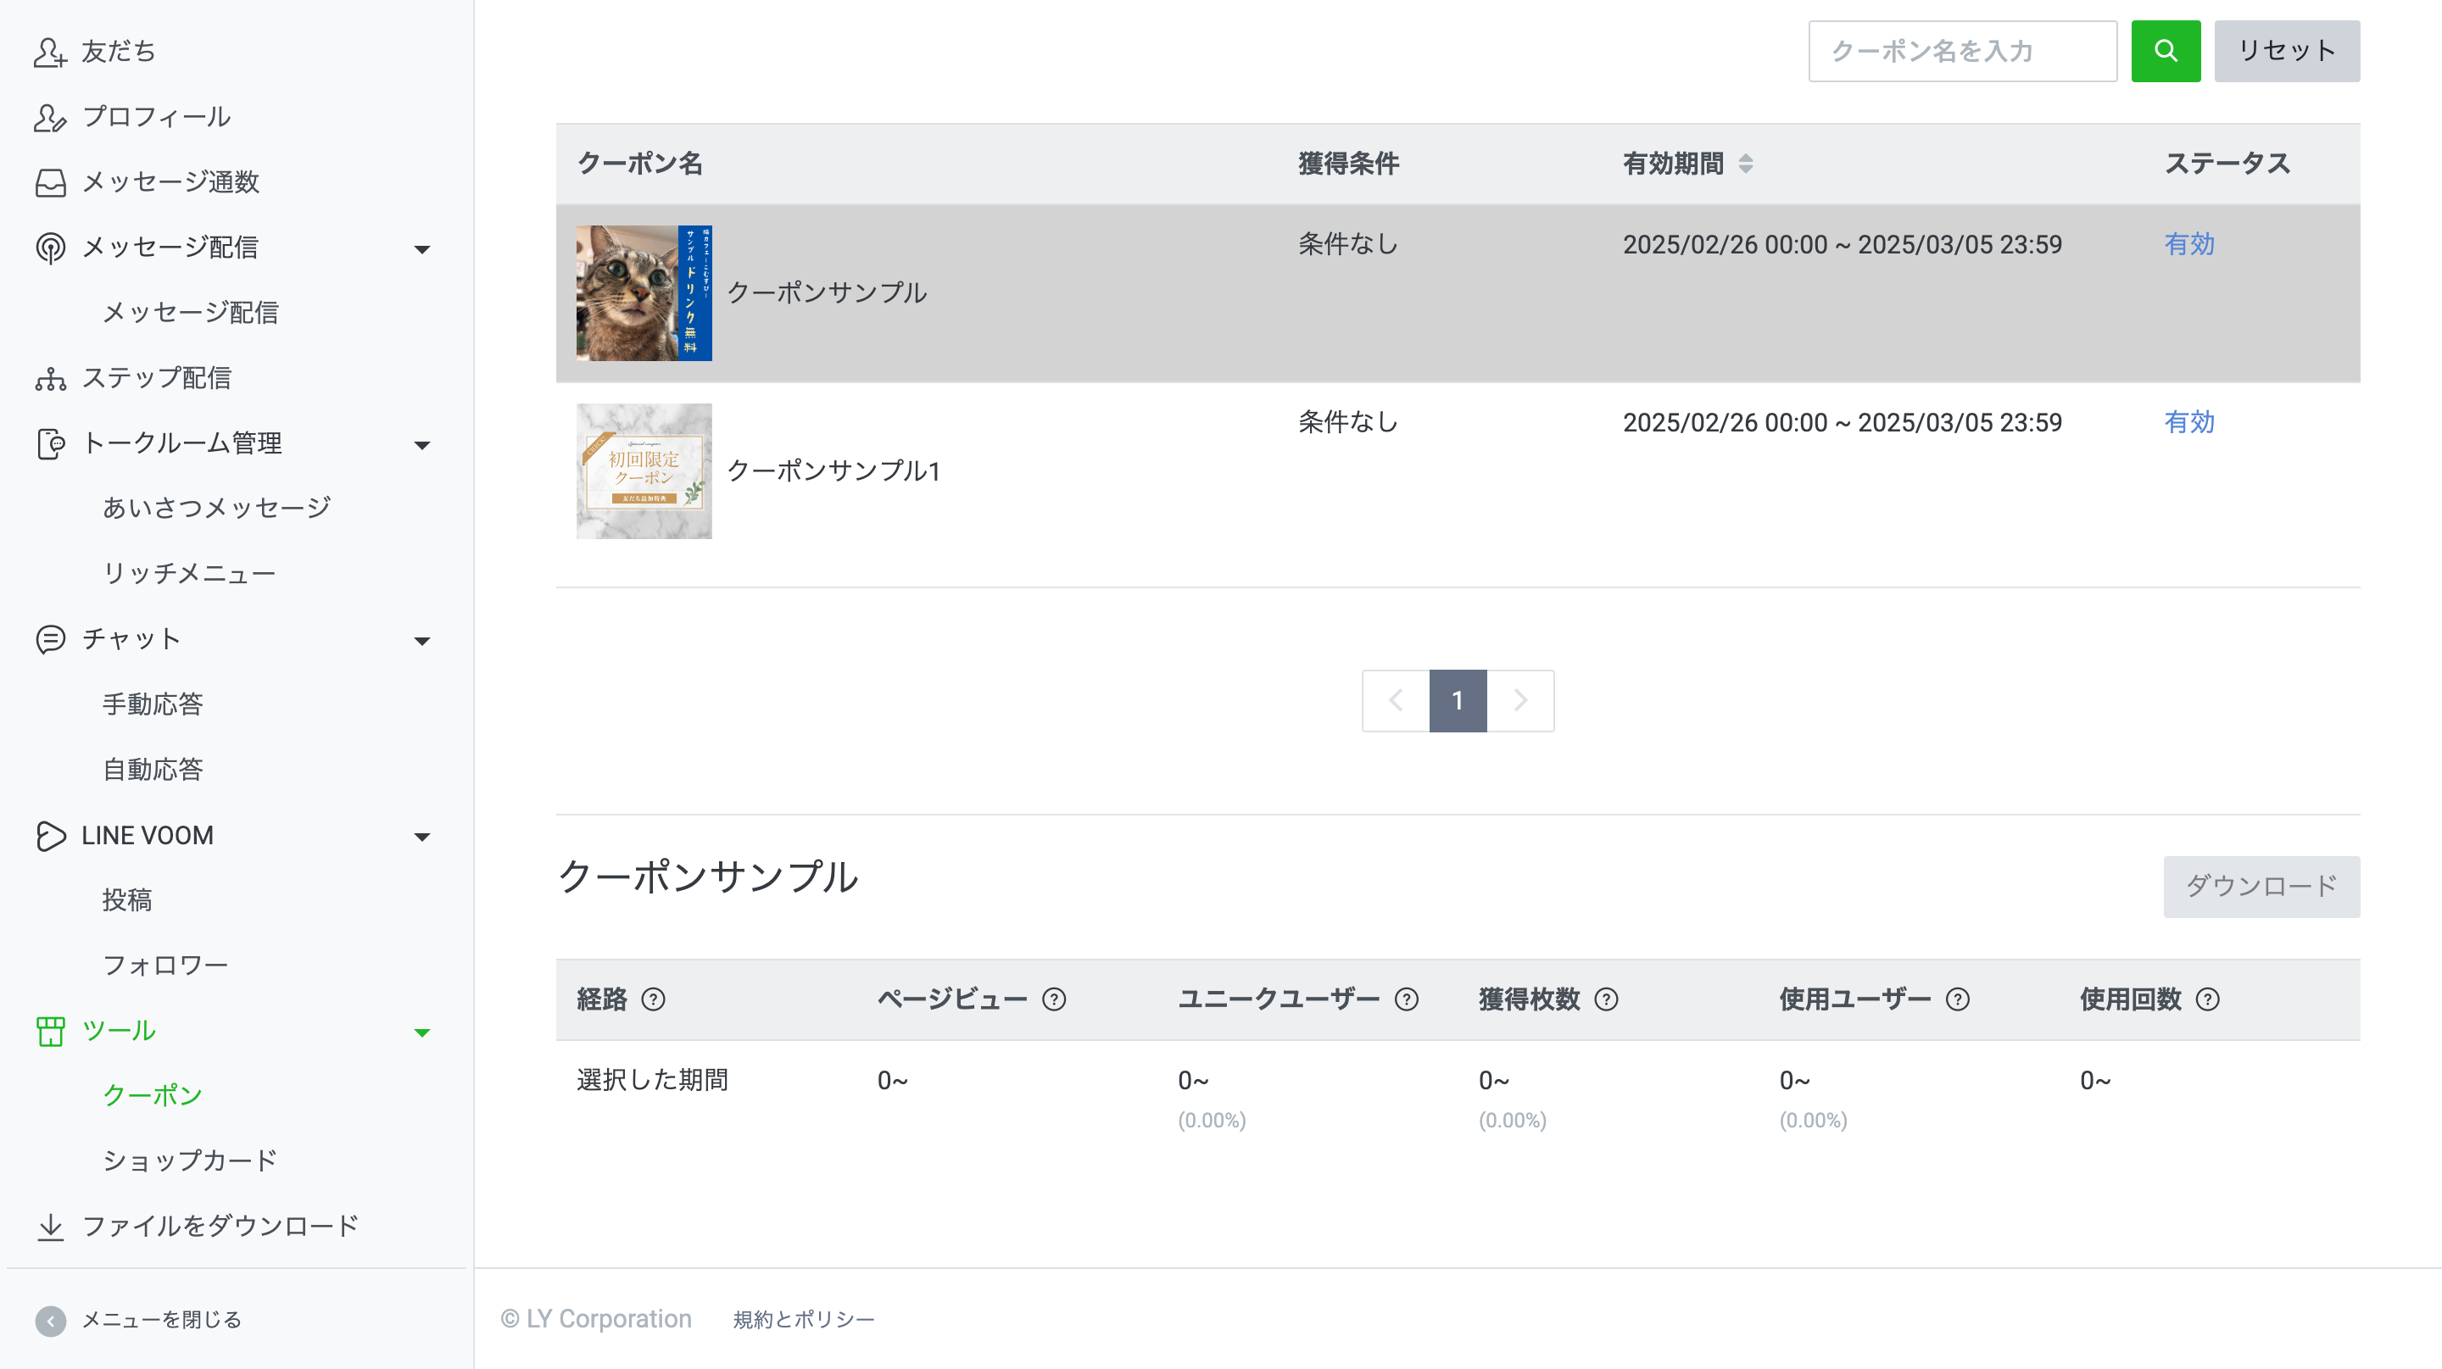The image size is (2442, 1369).
Task: Collapse the メッセージ配信 sidebar section
Action: pyautogui.click(x=422, y=248)
